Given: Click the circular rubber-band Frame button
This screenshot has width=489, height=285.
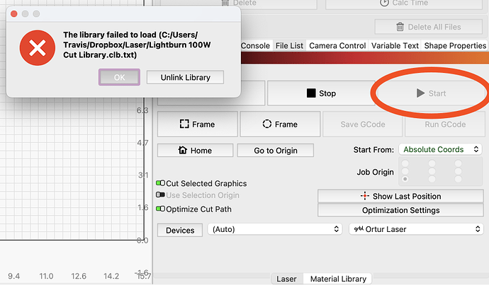Looking at the screenshot, I should click(x=280, y=124).
